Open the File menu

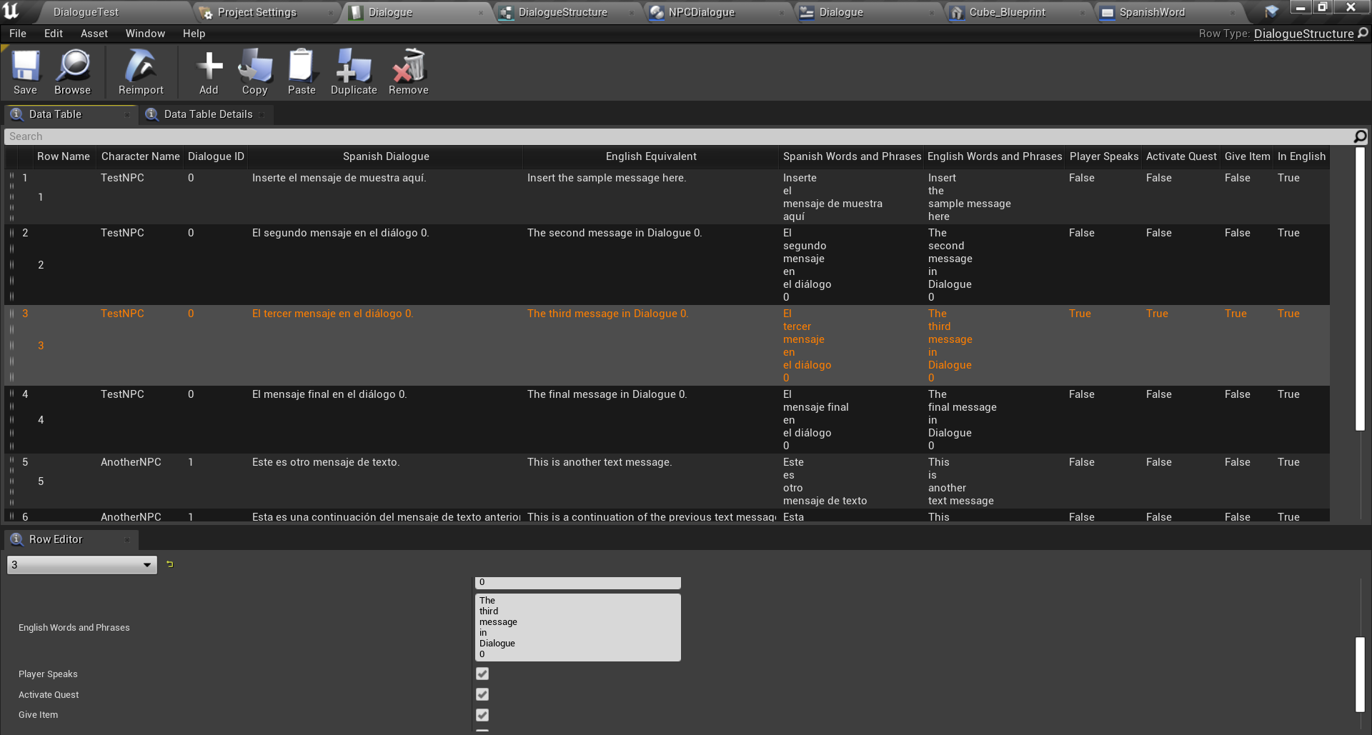(18, 34)
